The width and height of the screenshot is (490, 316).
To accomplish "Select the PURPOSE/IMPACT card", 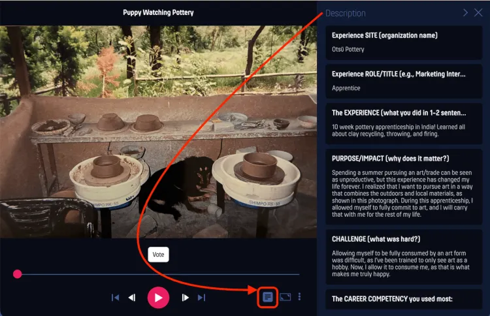I will [404, 187].
